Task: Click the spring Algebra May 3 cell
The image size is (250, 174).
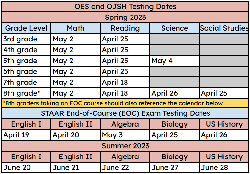Action: (125, 135)
